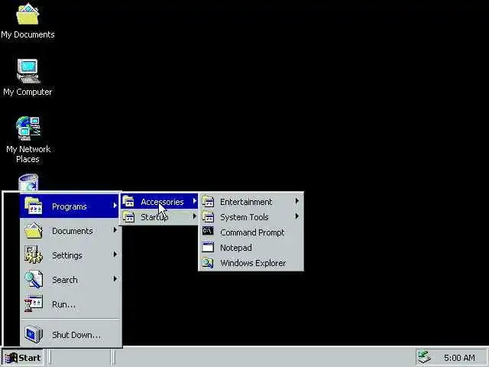Expand the Programs submenu arrow
Viewport: 489px width, 367px height.
point(115,206)
